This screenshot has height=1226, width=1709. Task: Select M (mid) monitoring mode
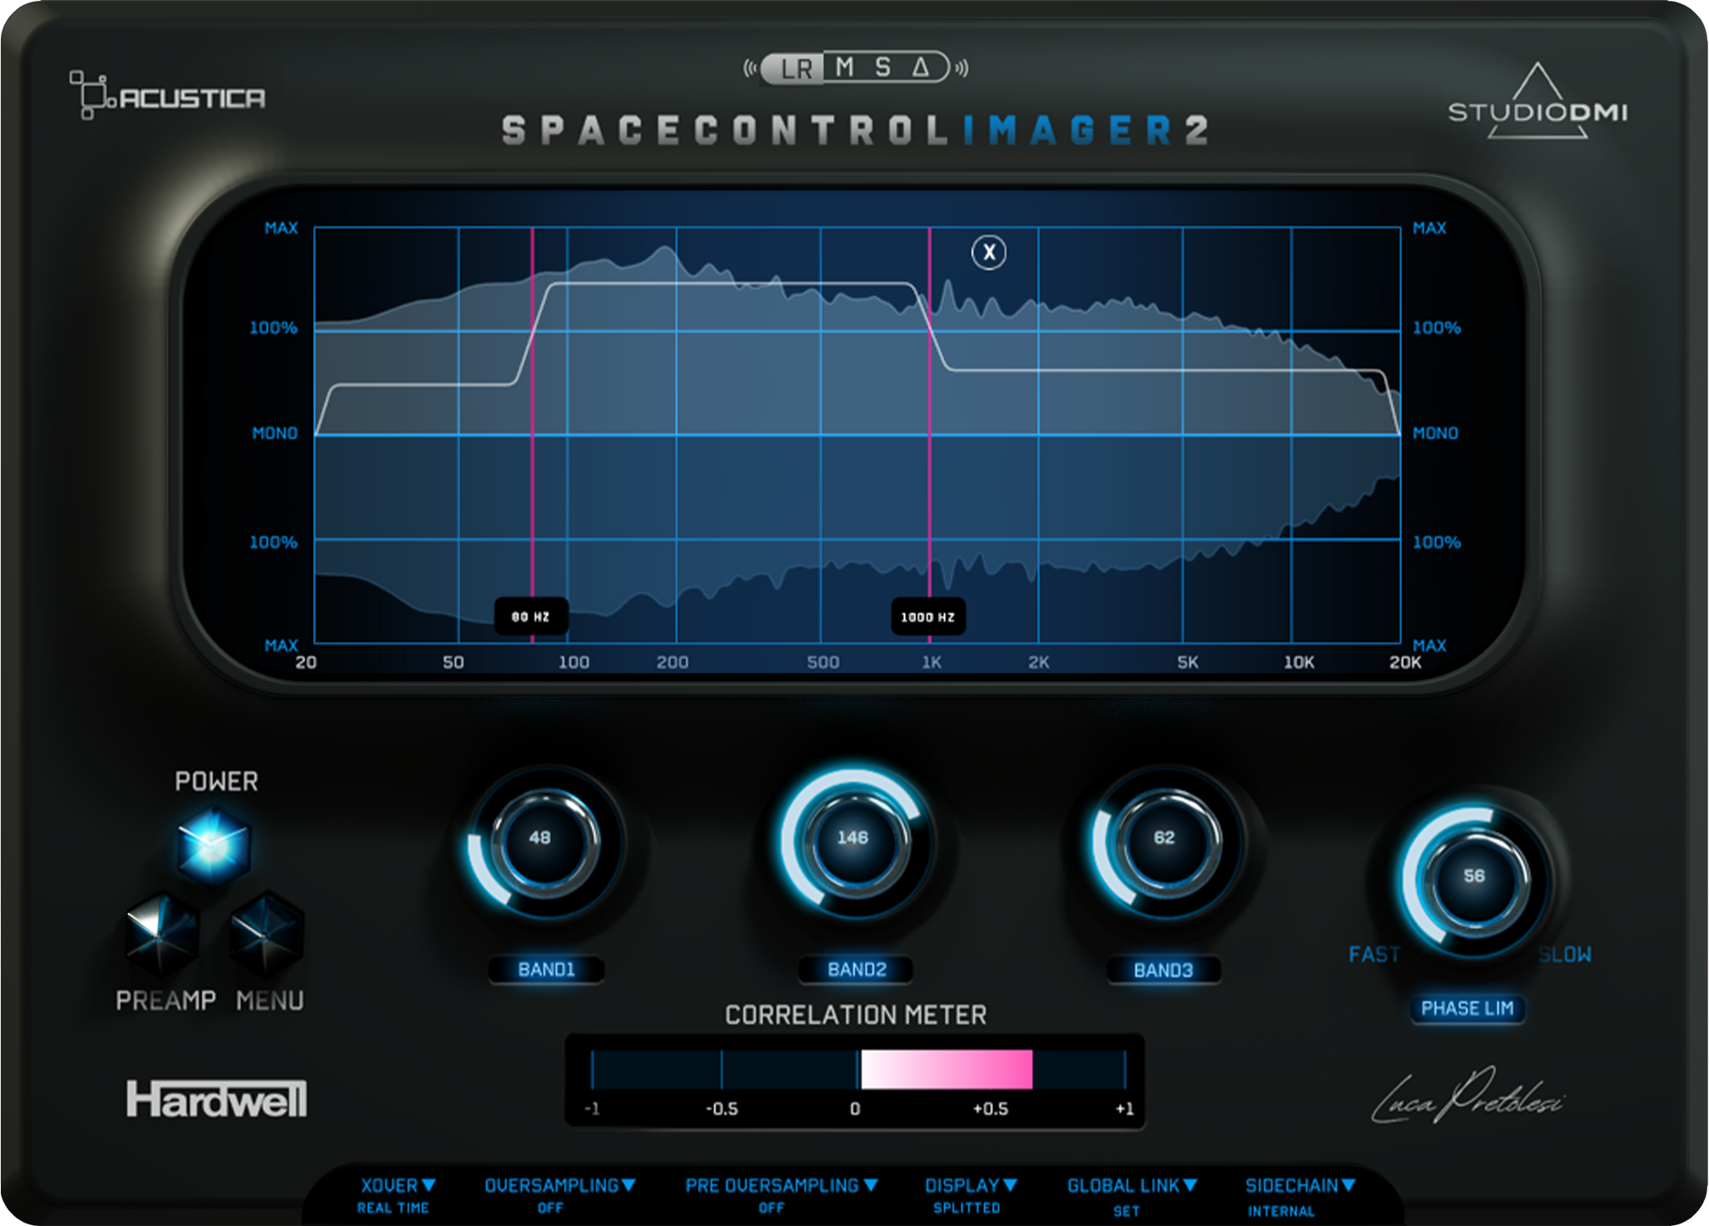[x=845, y=67]
